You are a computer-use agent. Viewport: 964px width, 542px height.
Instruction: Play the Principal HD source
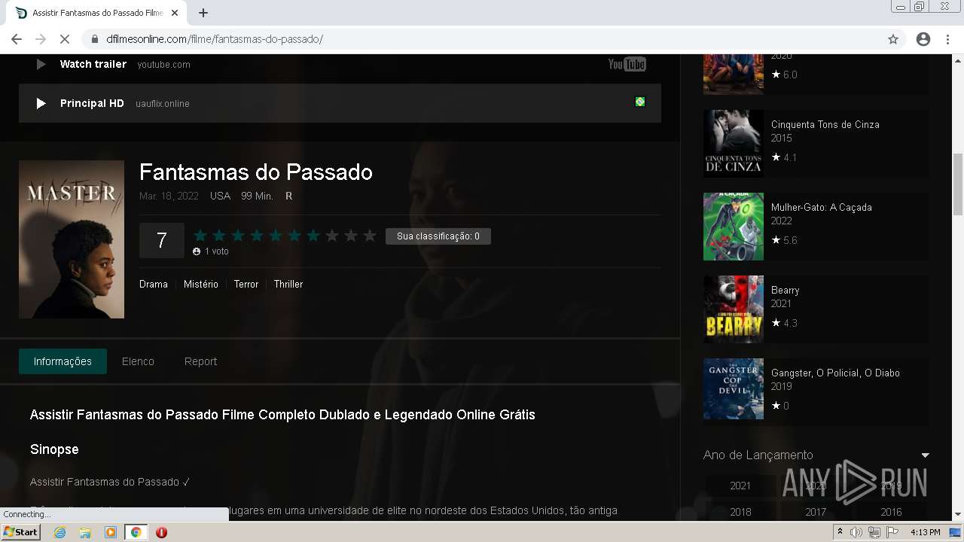[340, 103]
